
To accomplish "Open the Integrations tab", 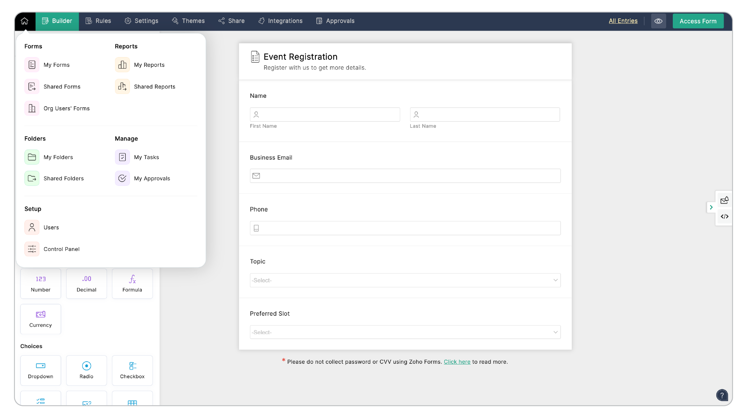I will pyautogui.click(x=280, y=21).
